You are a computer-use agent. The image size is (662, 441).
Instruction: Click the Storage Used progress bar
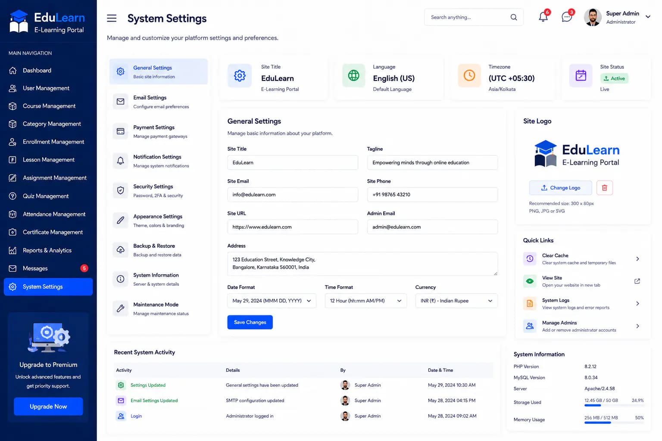pyautogui.click(x=614, y=405)
